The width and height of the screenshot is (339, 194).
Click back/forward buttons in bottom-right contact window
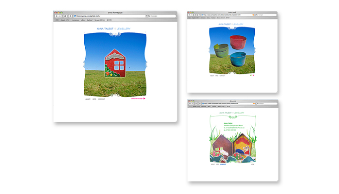click(x=191, y=104)
